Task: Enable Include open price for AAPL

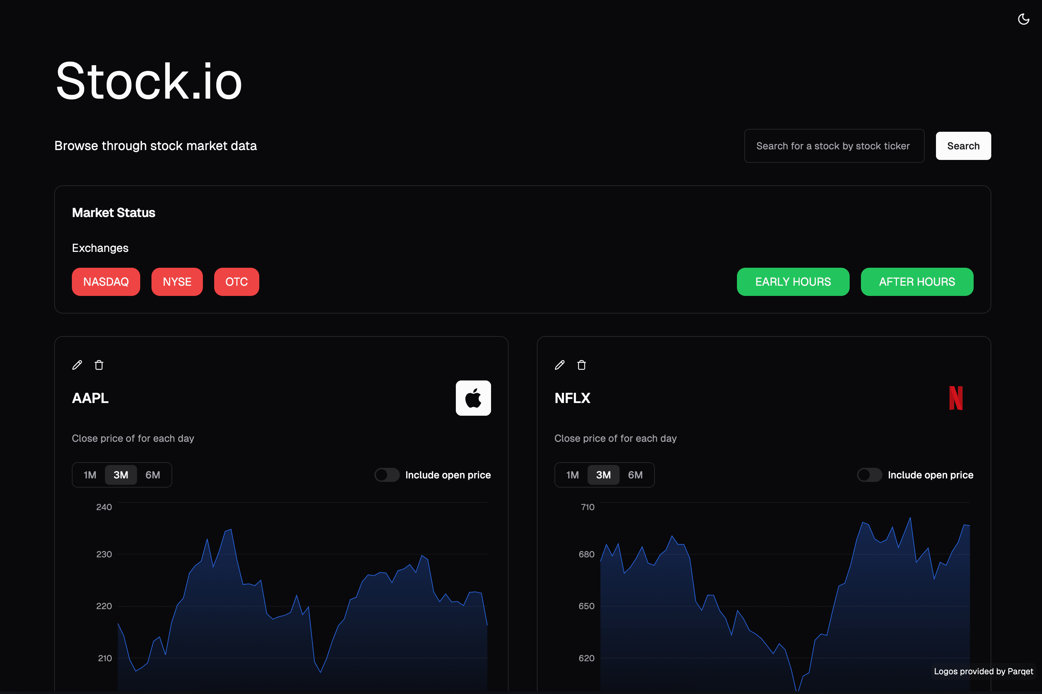Action: click(x=387, y=475)
